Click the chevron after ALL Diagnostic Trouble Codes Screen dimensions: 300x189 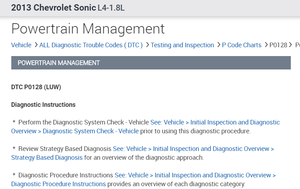point(147,45)
